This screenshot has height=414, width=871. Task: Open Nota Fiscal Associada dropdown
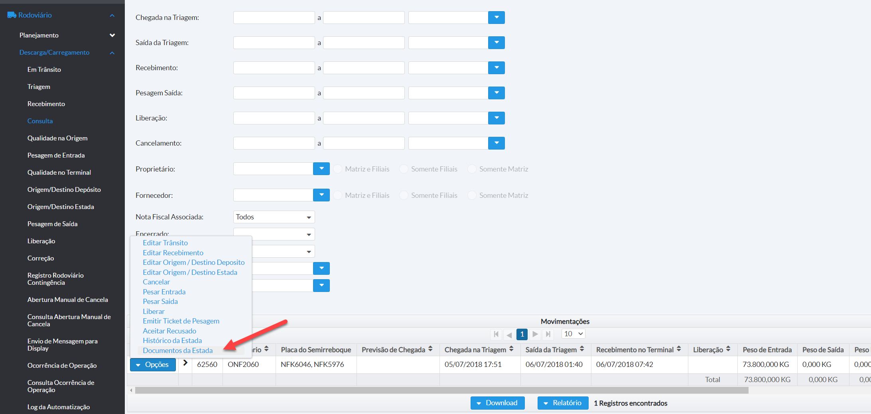[x=274, y=217]
